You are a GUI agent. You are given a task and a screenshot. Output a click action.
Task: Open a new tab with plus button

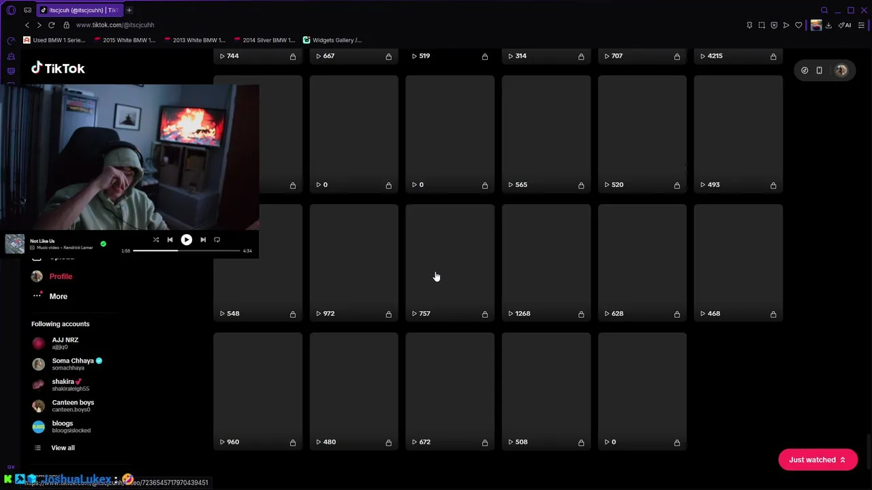pos(129,10)
